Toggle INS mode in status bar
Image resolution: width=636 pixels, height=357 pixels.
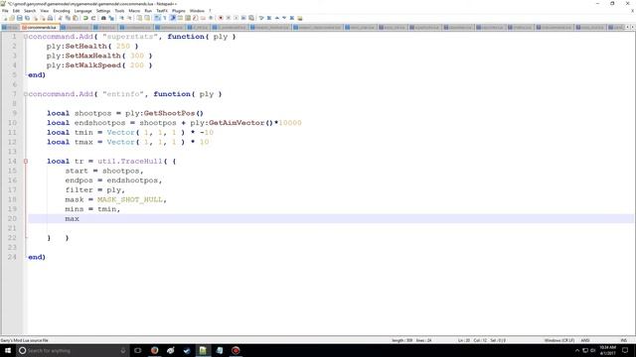pyautogui.click(x=623, y=340)
